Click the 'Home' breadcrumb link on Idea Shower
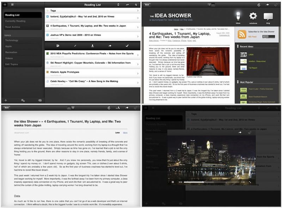Viewport: 282px width, 208px height. (176, 29)
